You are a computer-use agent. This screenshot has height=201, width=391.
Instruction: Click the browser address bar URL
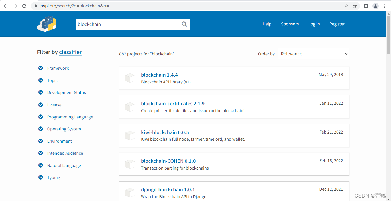[74, 6]
